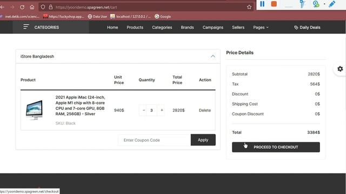
Task: Open the hamburger Categories menu icon
Action: coord(26,27)
